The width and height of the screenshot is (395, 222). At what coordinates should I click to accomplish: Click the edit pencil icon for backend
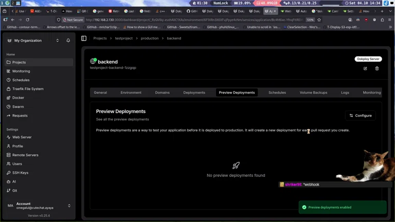365,68
